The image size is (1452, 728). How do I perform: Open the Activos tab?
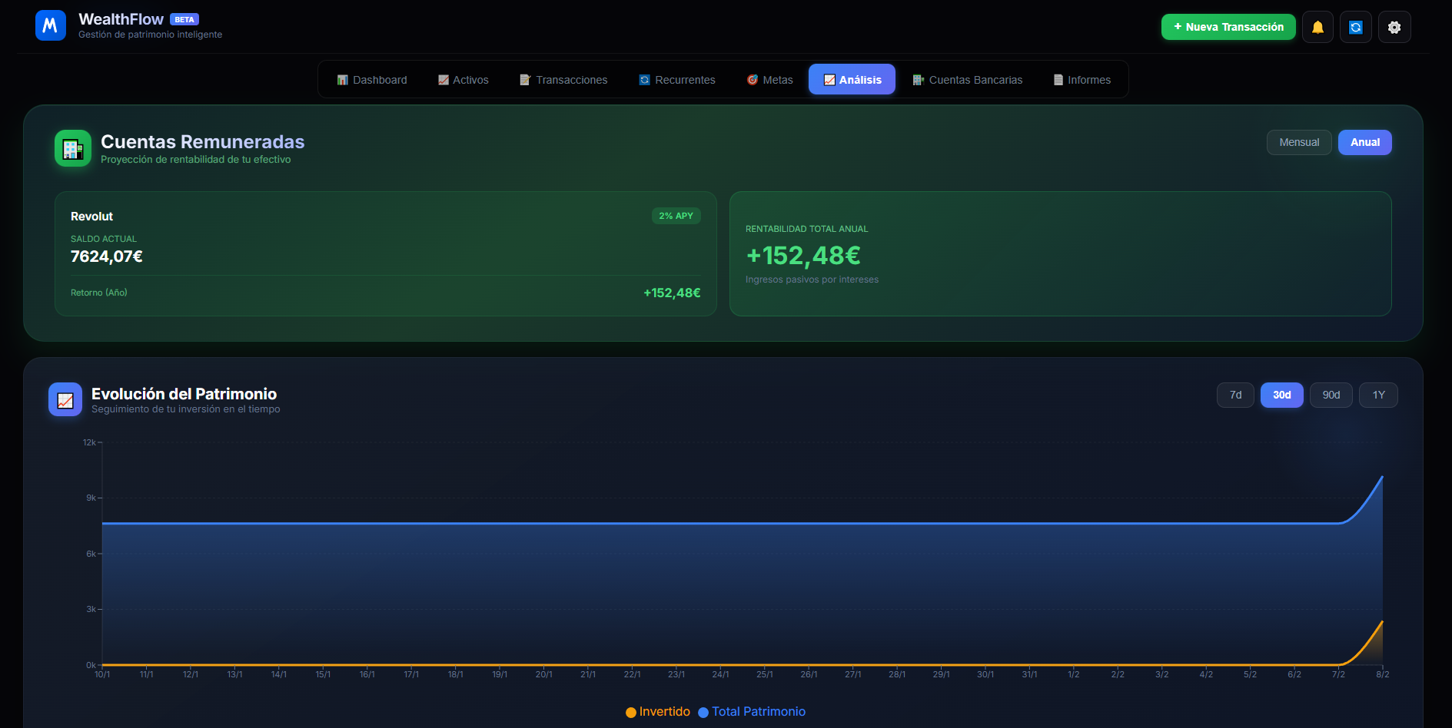(464, 80)
